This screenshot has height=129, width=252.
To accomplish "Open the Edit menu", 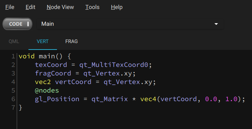I will [30, 7].
